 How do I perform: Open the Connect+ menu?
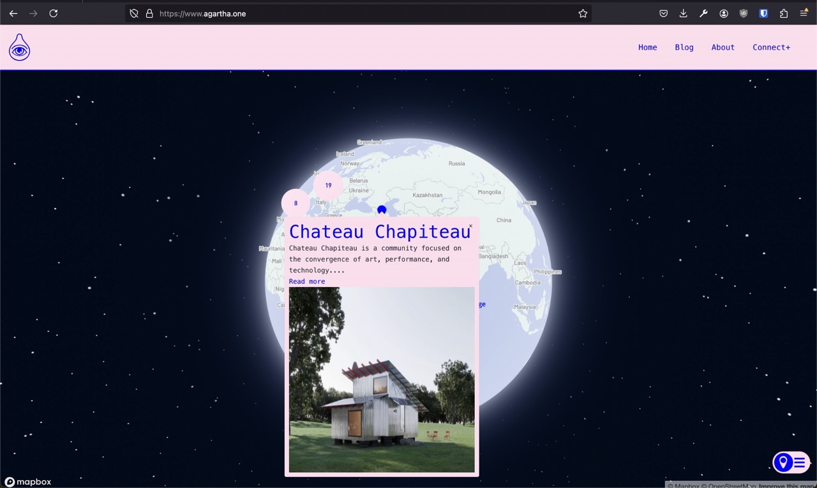pos(771,47)
